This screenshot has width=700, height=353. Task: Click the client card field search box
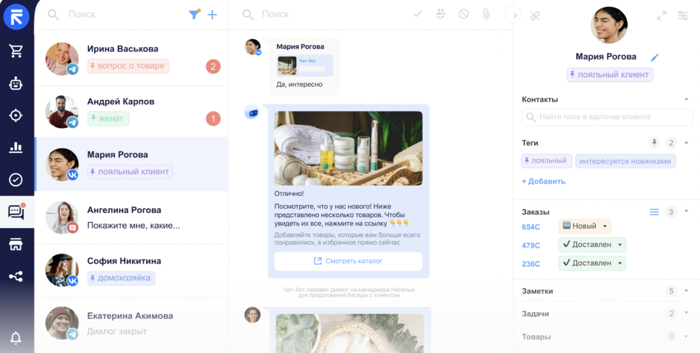pos(607,117)
